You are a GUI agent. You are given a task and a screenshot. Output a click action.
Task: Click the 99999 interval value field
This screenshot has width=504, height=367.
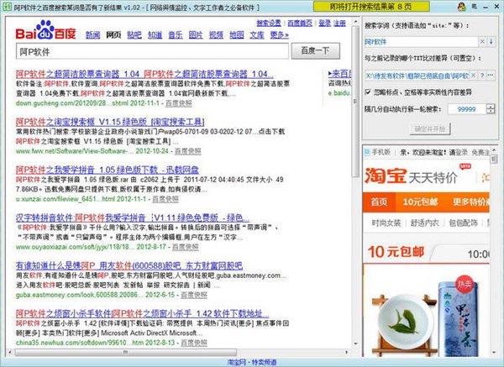[467, 109]
